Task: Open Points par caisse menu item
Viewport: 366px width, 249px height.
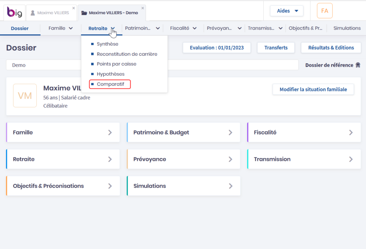Action: pyautogui.click(x=117, y=64)
